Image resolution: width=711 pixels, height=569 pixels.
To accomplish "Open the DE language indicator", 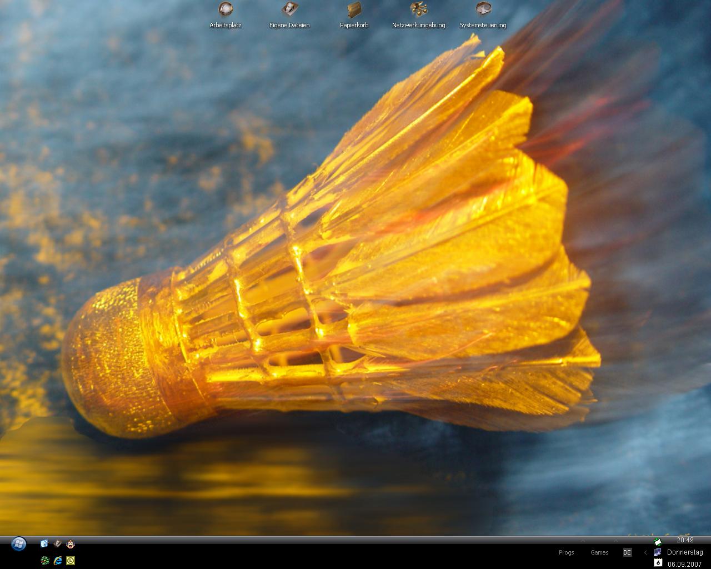I will click(627, 552).
